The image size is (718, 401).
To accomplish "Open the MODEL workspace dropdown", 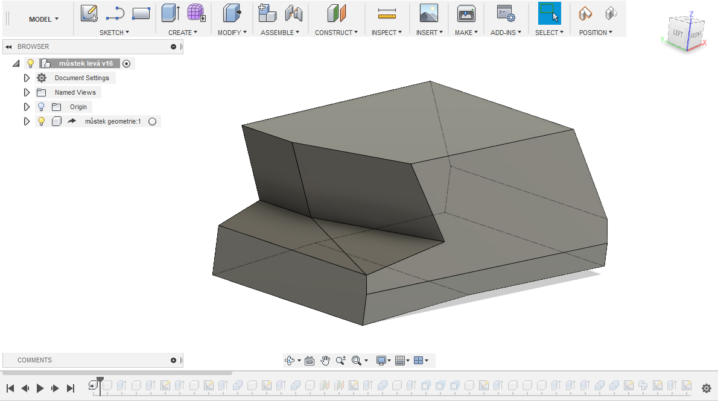I will tap(43, 19).
